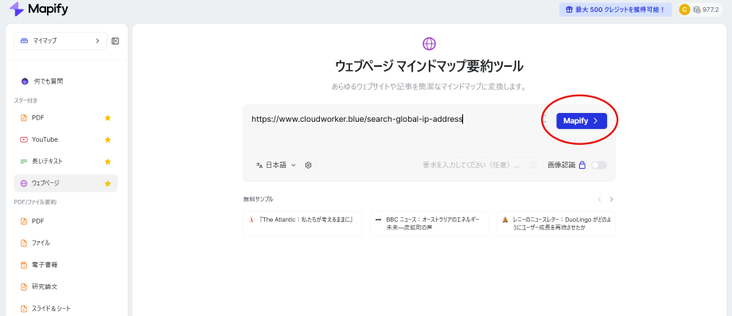Unstar the starred PDF item
Screen dimensions: 732x316
pos(108,118)
